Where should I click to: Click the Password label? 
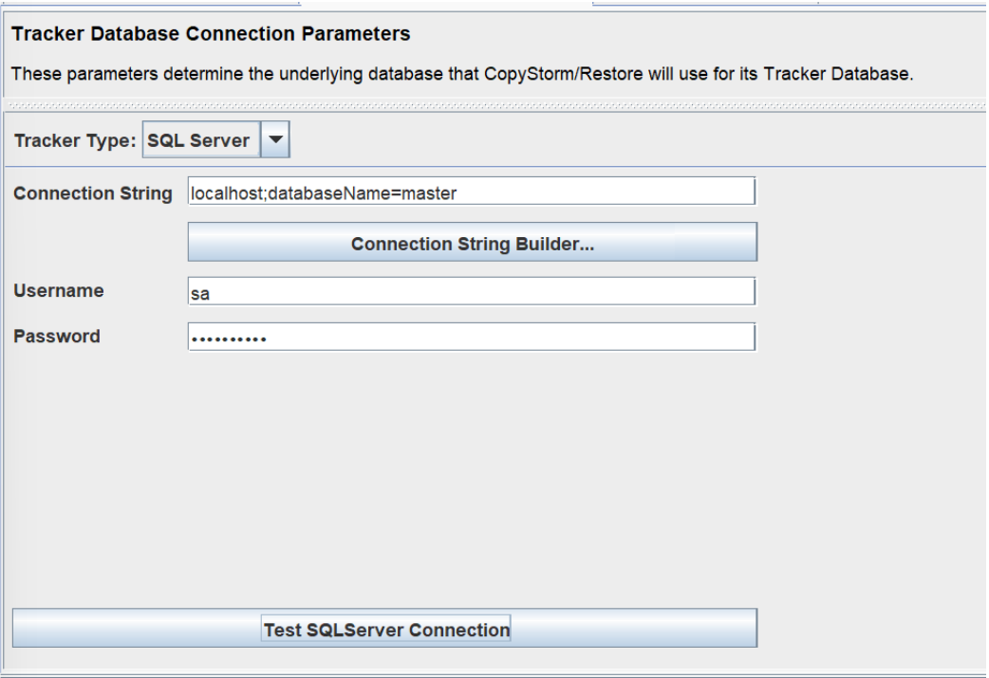coord(57,336)
